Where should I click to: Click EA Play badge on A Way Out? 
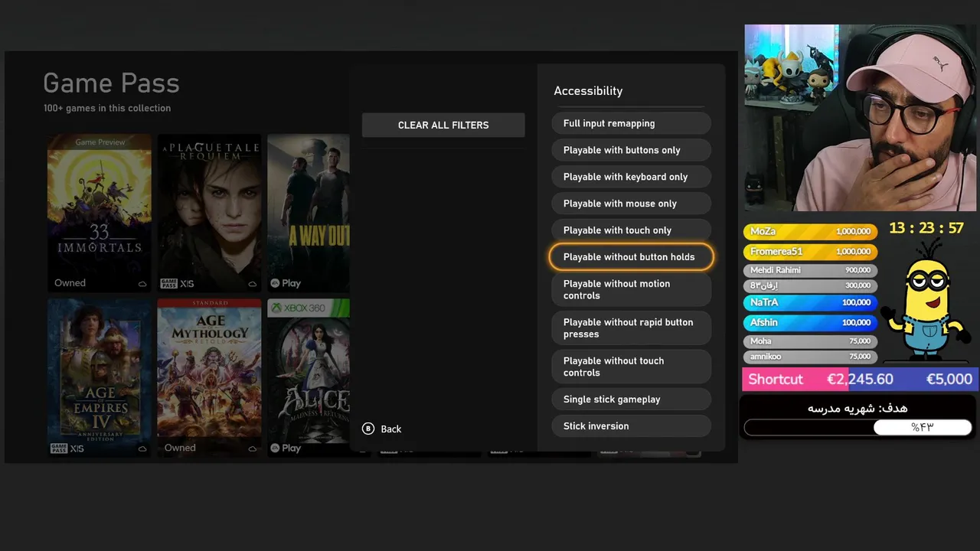click(286, 283)
